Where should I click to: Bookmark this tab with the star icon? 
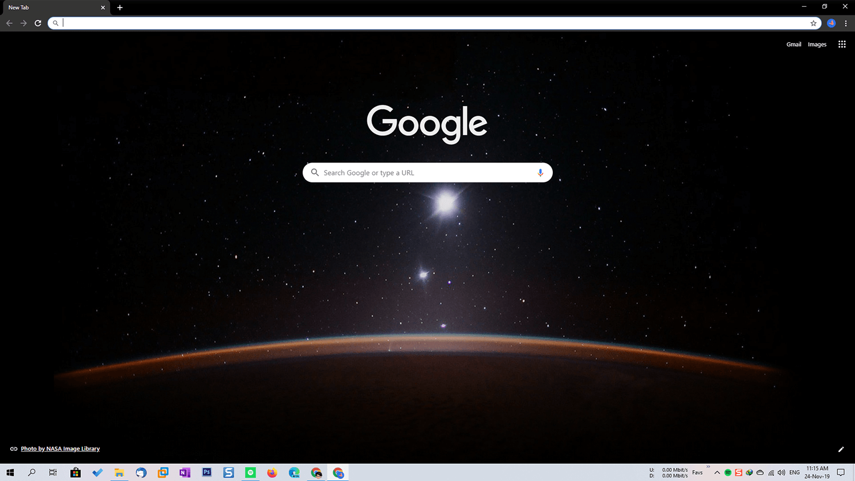click(x=813, y=23)
